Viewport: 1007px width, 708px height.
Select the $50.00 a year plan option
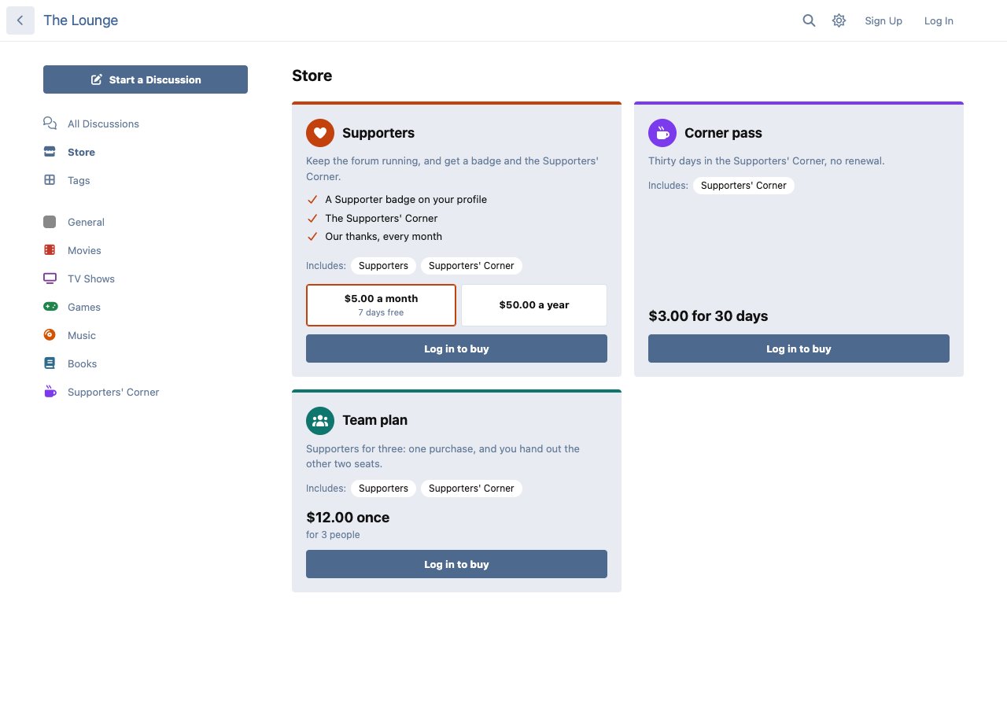(534, 305)
